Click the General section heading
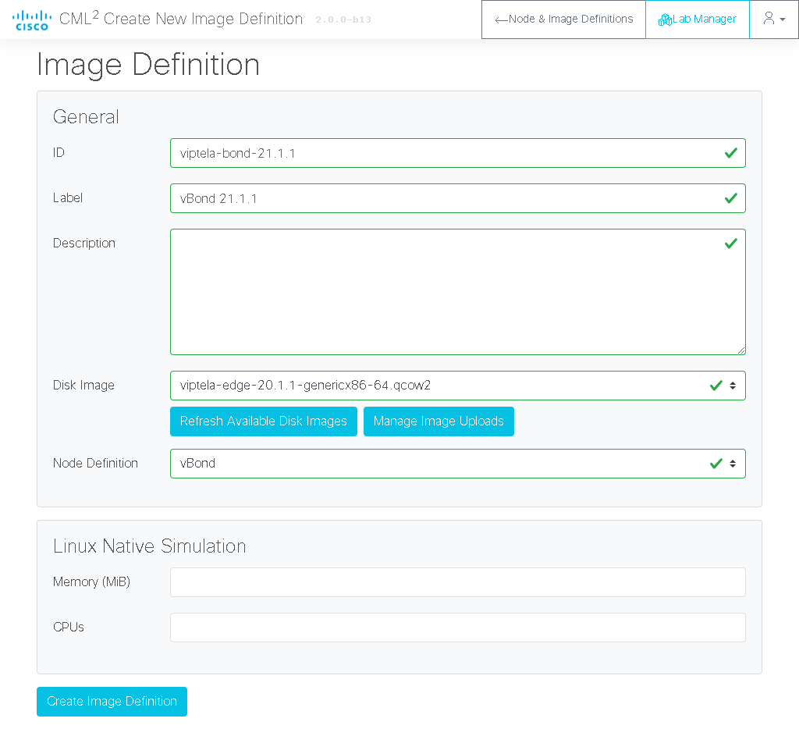The image size is (799, 729). coord(86,117)
